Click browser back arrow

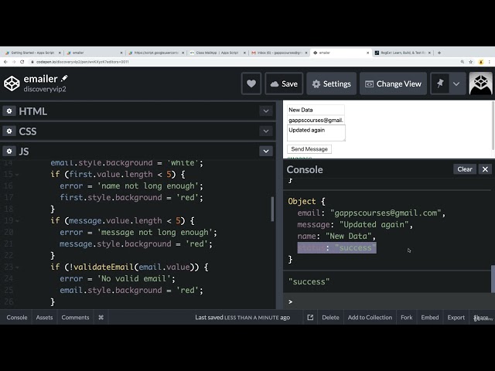[x=5, y=62]
